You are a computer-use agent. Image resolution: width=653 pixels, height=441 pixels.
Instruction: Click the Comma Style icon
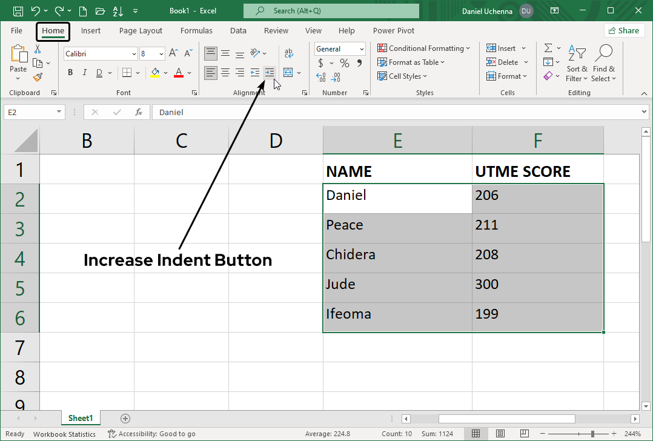click(x=360, y=62)
